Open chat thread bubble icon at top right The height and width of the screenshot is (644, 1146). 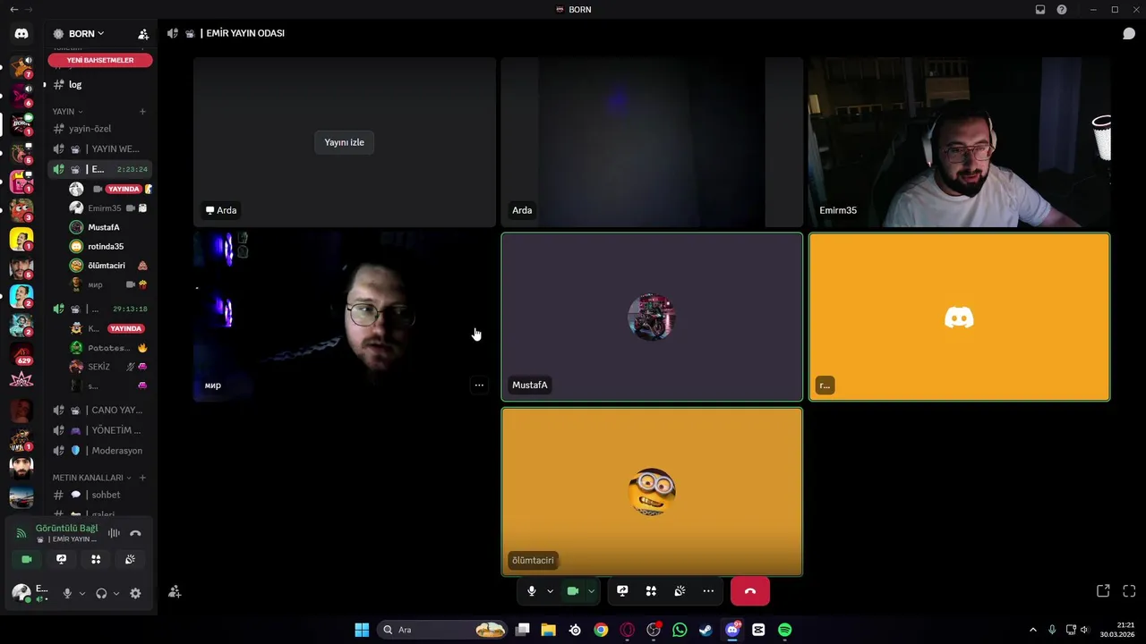(1129, 33)
